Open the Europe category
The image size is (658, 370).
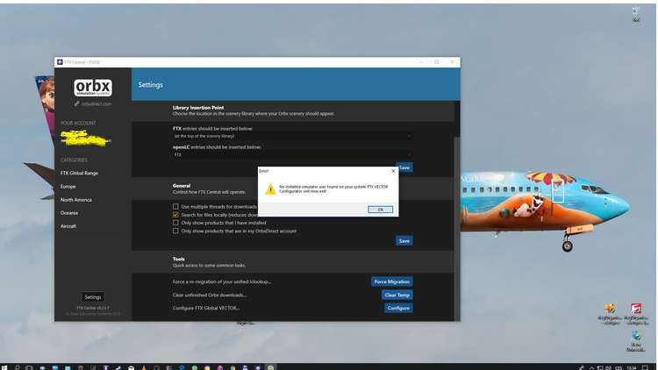coord(68,186)
